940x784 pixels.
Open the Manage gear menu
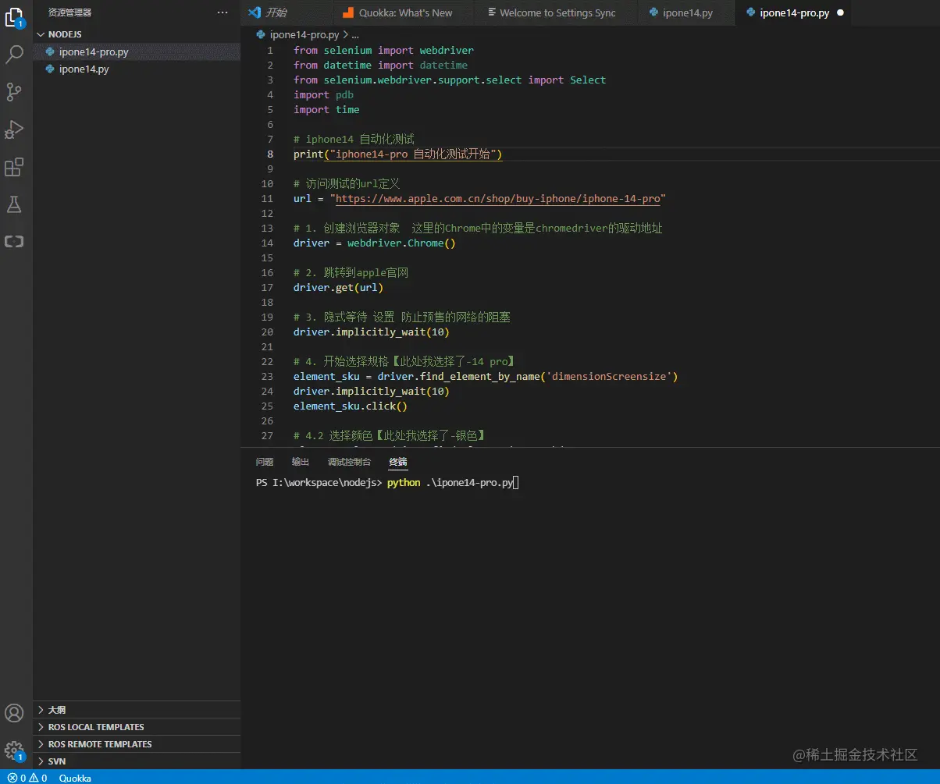point(15,750)
